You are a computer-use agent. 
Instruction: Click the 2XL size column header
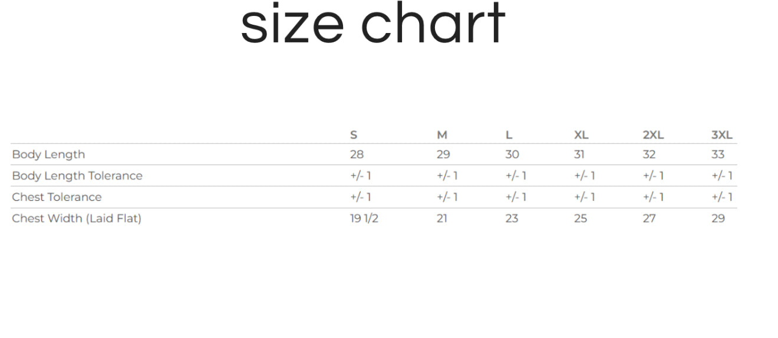tap(653, 135)
